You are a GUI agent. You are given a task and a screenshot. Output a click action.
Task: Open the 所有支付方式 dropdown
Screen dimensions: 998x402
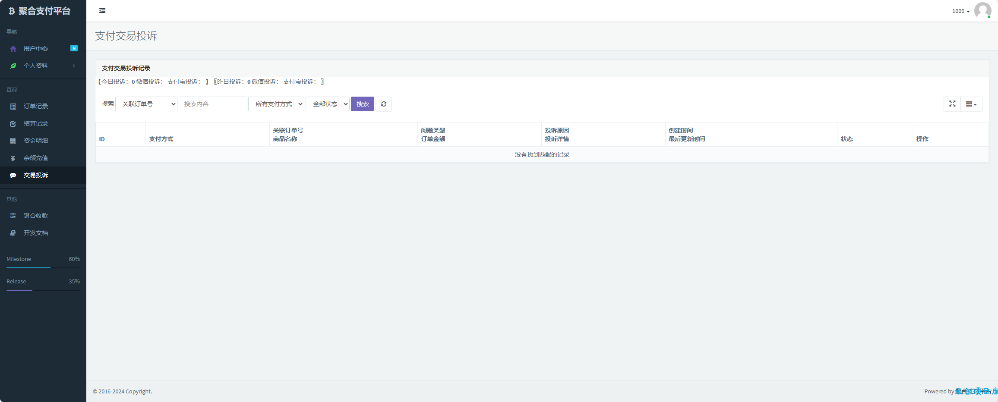pyautogui.click(x=276, y=104)
